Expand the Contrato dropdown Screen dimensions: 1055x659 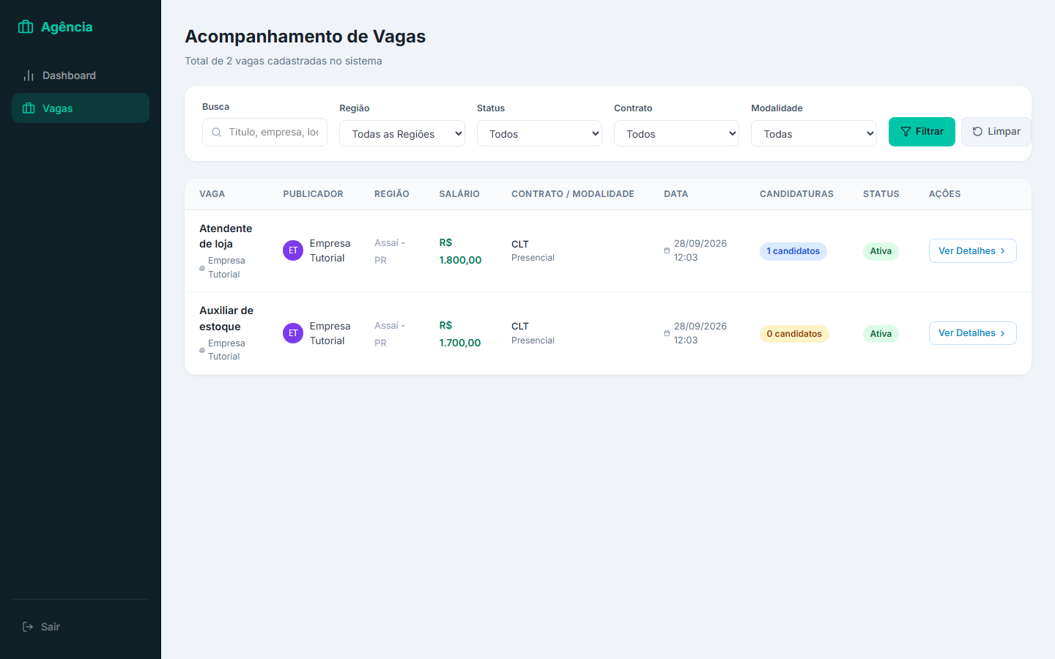pos(676,133)
